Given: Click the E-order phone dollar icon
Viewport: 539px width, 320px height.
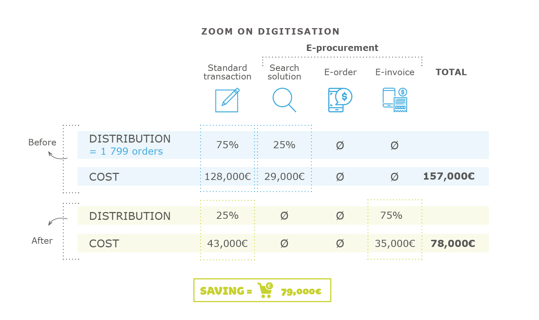Looking at the screenshot, I should coord(340,100).
